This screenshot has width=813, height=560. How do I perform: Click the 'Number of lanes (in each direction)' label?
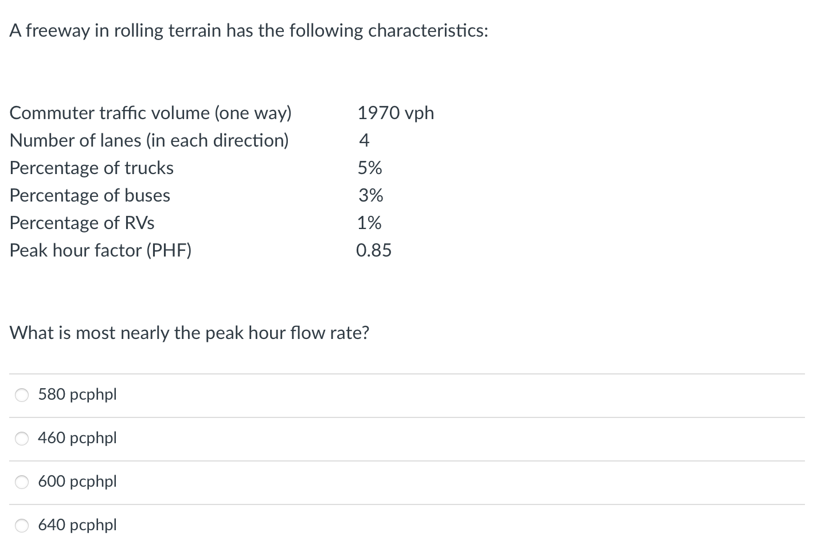tap(149, 140)
